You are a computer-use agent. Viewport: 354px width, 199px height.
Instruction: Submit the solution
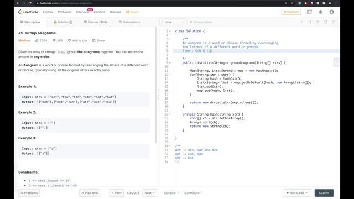point(324,193)
